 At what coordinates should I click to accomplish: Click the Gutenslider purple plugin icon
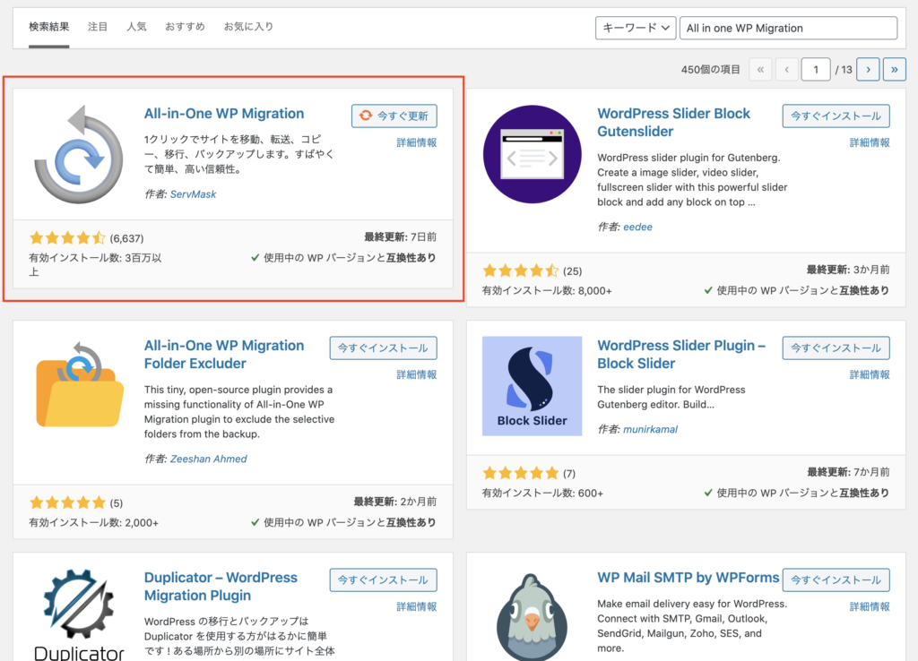(x=533, y=154)
